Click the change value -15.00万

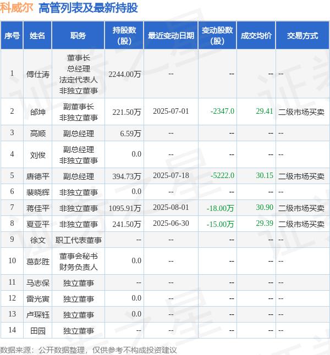[x=221, y=224]
